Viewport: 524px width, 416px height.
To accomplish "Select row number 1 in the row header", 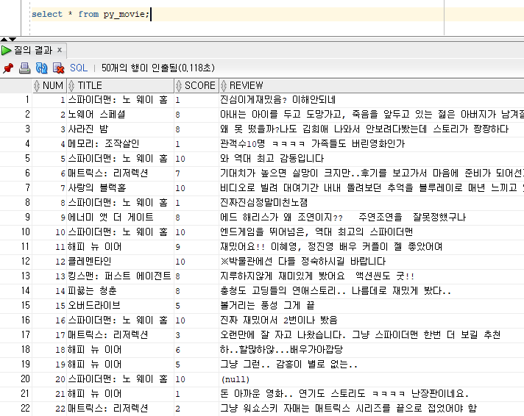I will (16, 100).
